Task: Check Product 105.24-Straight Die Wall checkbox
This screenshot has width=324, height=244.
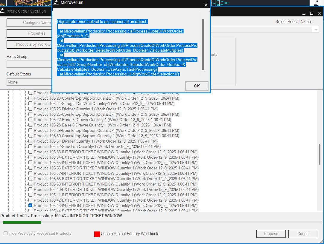Action: (31, 104)
